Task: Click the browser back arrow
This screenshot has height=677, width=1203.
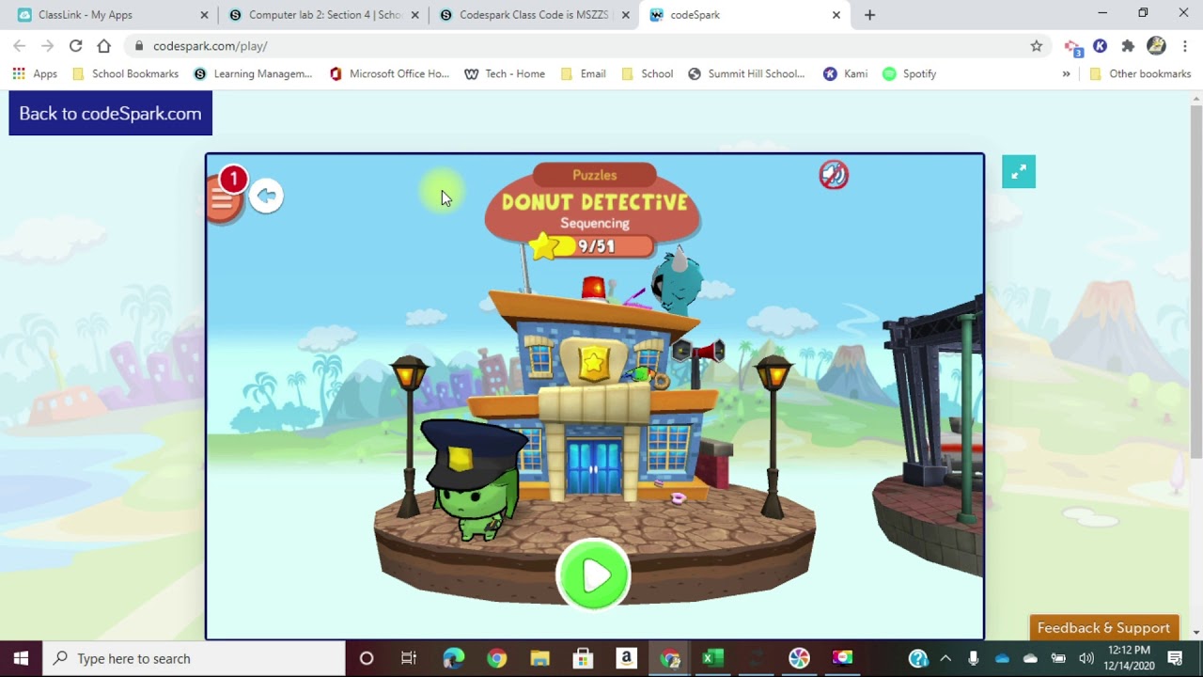Action: click(19, 45)
